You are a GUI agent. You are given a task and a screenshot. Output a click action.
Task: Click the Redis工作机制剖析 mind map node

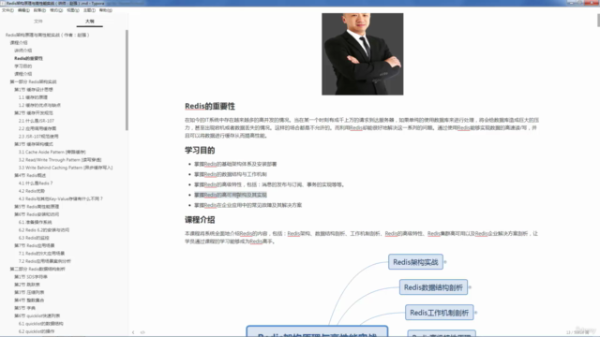[x=440, y=313]
